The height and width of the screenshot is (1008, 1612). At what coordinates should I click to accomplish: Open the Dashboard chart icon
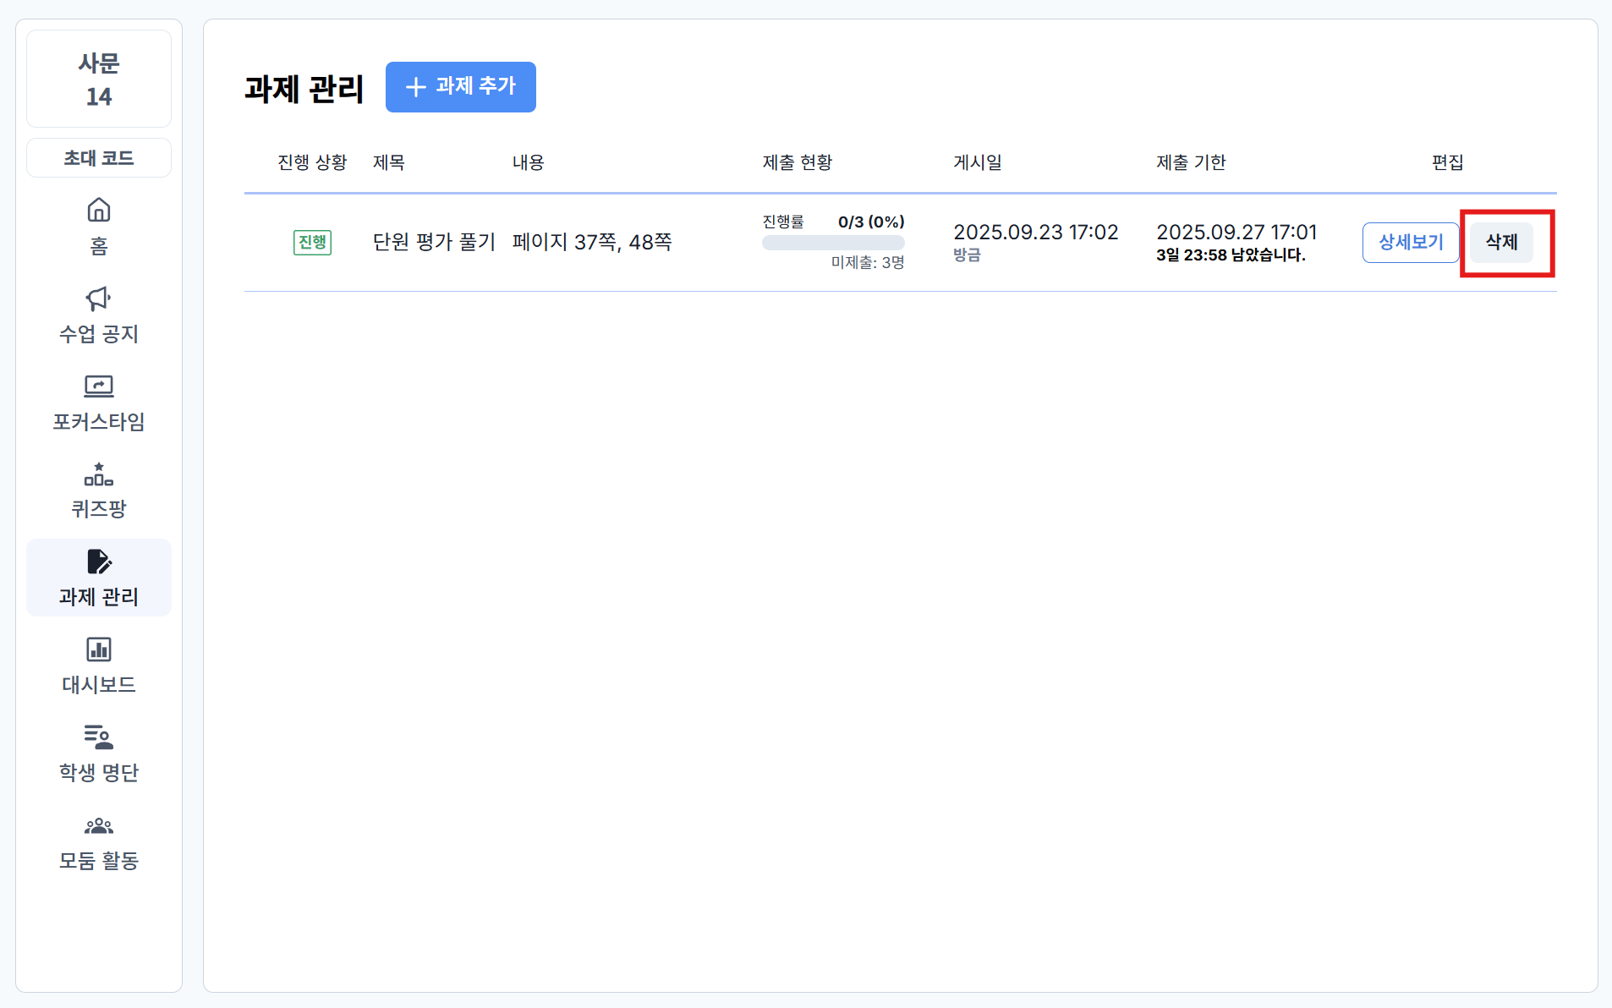coord(99,649)
